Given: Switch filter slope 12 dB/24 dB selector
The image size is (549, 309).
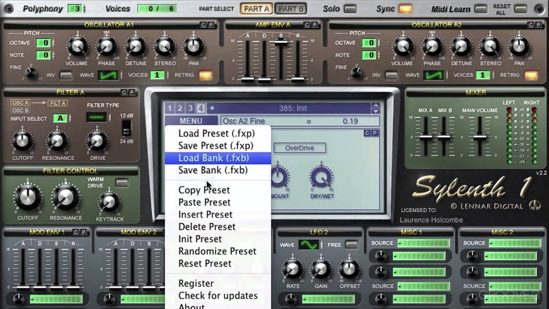Looking at the screenshot, I should (127, 127).
